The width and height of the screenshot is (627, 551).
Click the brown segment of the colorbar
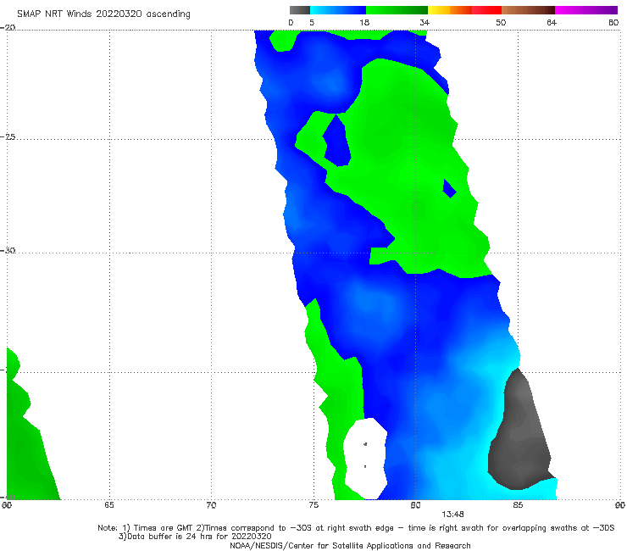(528, 10)
